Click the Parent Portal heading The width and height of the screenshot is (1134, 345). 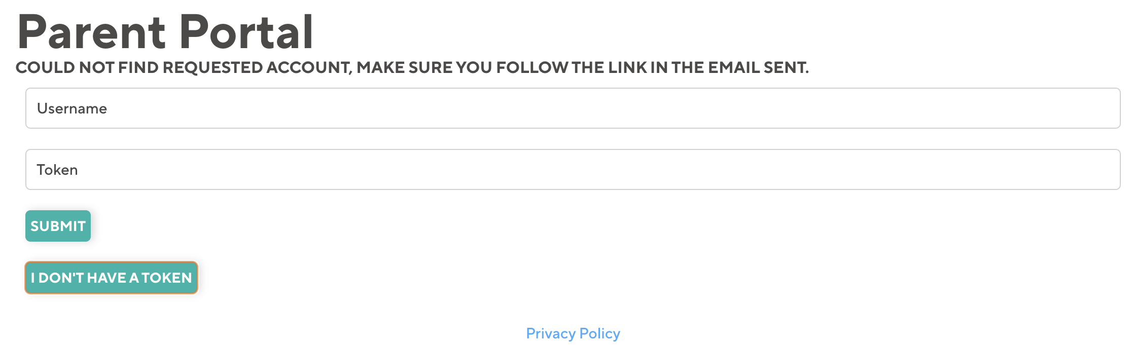[165, 32]
